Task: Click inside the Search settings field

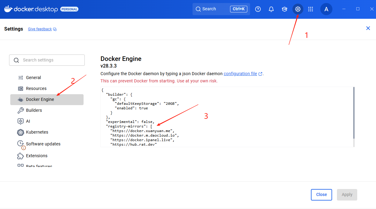Action: (x=47, y=60)
